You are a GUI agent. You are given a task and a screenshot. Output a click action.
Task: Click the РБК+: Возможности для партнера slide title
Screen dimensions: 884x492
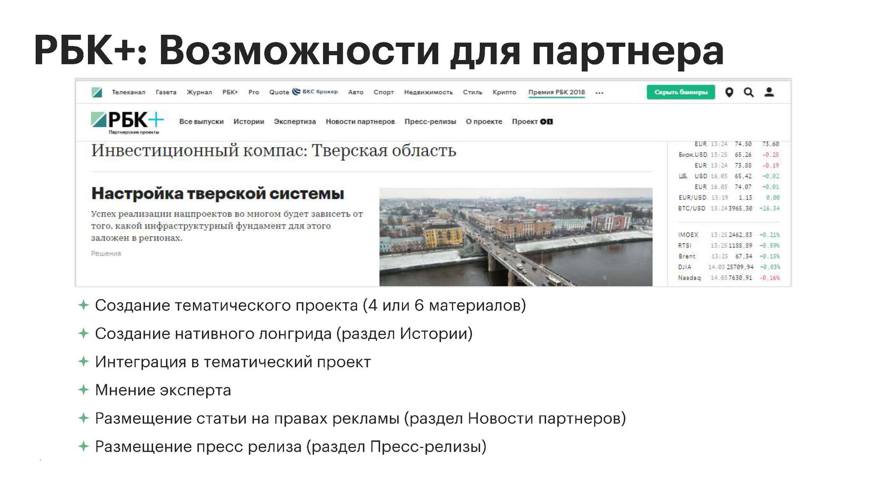pos(379,51)
